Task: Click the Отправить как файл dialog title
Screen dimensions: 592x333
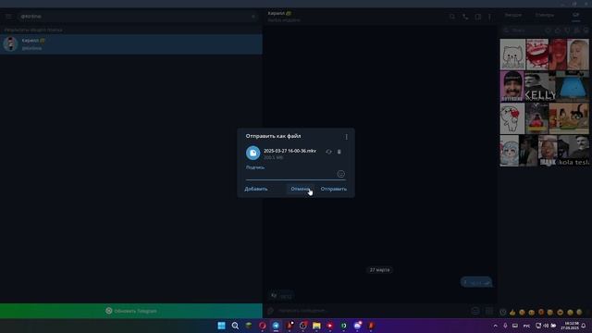Action: tap(274, 136)
